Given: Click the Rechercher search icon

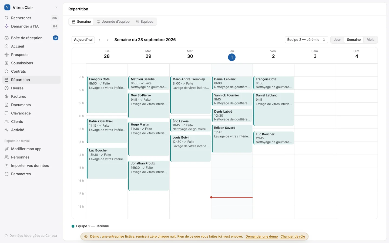Looking at the screenshot, I should pos(6,18).
